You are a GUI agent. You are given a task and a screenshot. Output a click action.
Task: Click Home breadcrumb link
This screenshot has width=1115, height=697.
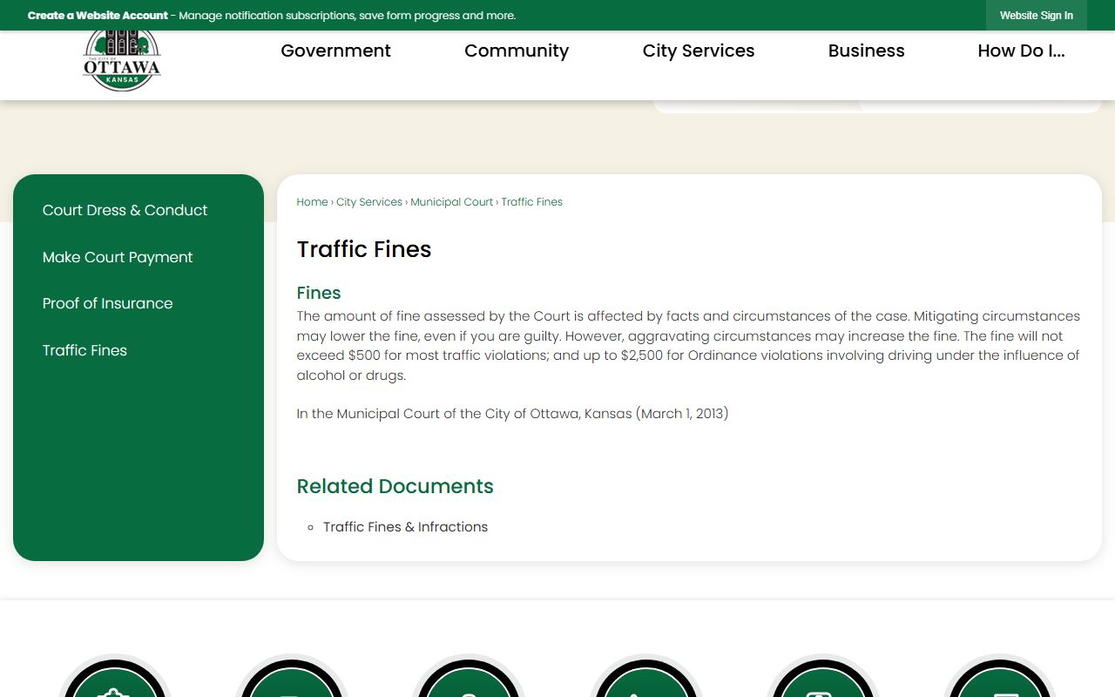click(x=312, y=202)
